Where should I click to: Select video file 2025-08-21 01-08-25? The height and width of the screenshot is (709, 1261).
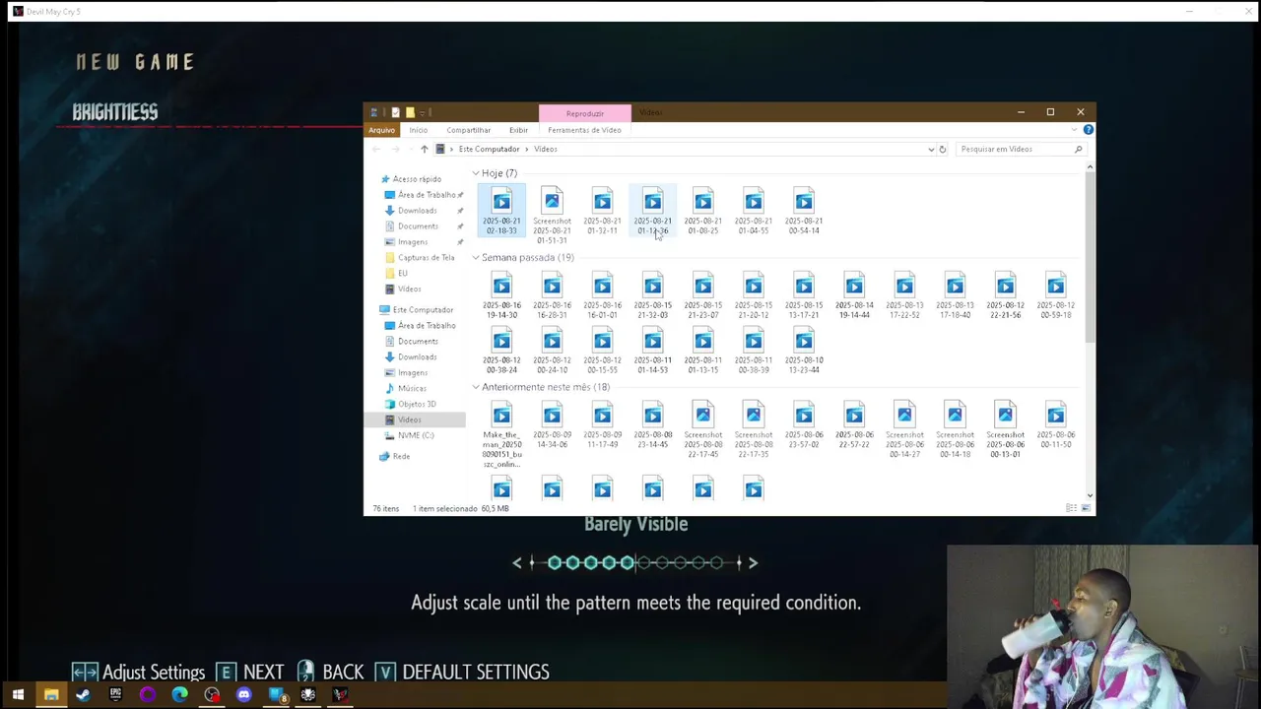pyautogui.click(x=702, y=212)
